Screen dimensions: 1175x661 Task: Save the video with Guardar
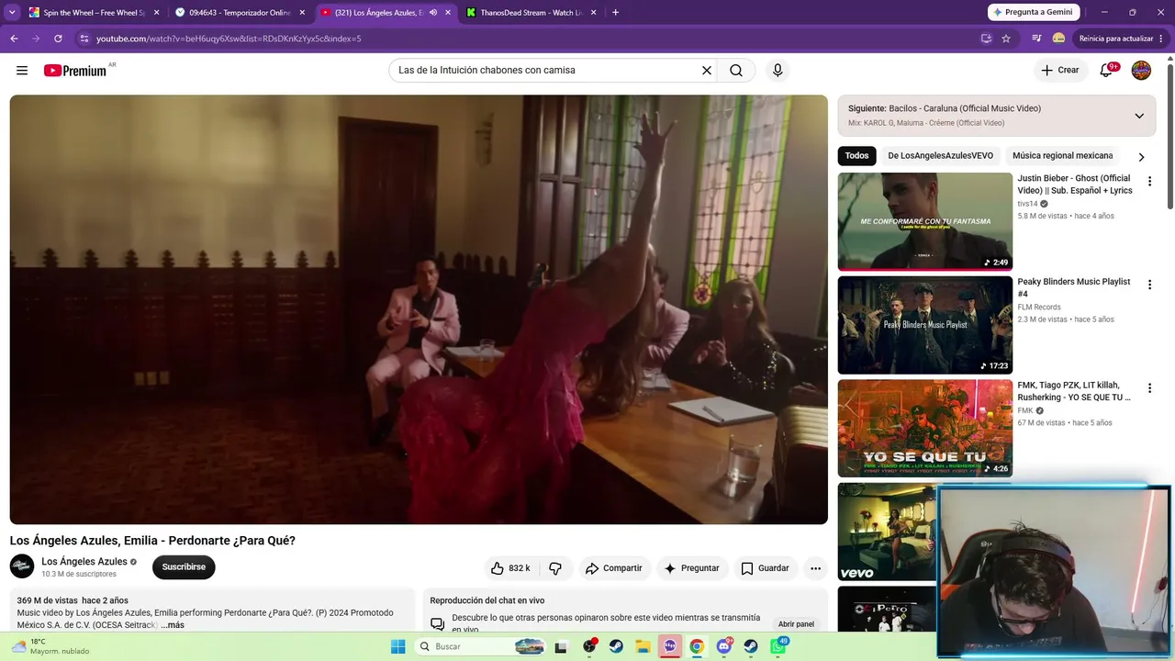point(765,568)
